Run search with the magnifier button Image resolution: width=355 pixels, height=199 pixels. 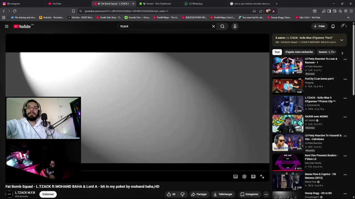(222, 26)
